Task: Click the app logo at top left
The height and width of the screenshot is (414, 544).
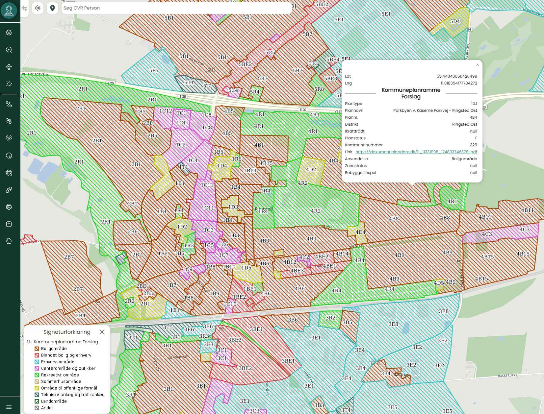Action: coord(9,10)
